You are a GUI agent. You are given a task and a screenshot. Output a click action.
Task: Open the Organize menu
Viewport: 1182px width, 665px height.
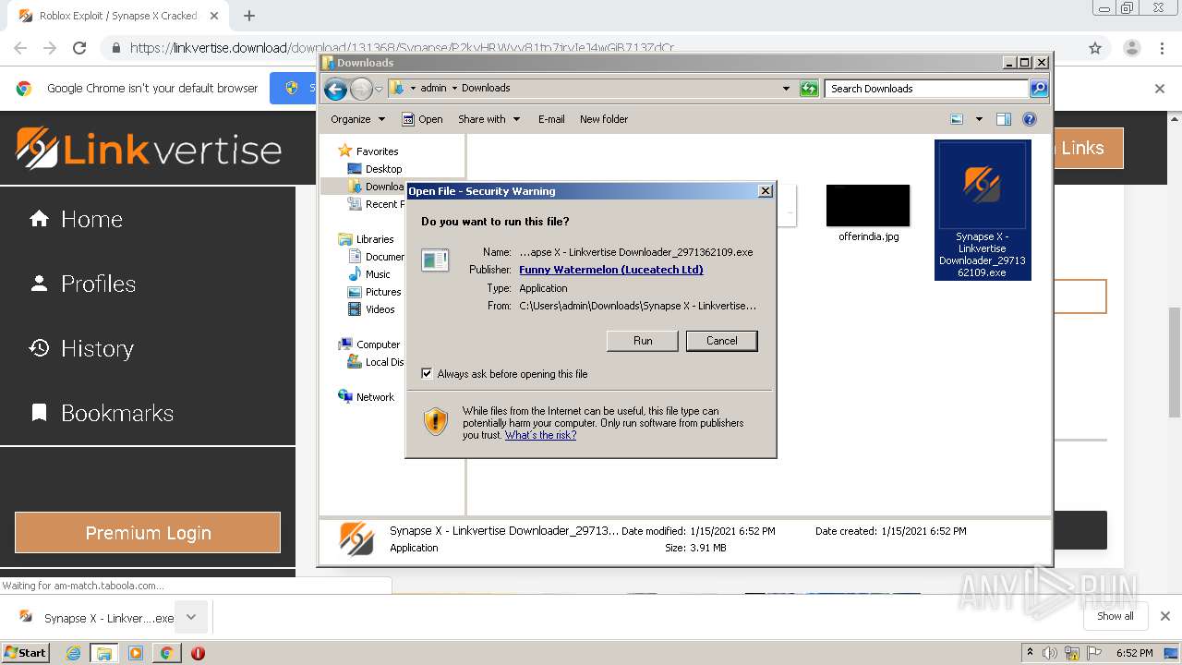tap(357, 119)
